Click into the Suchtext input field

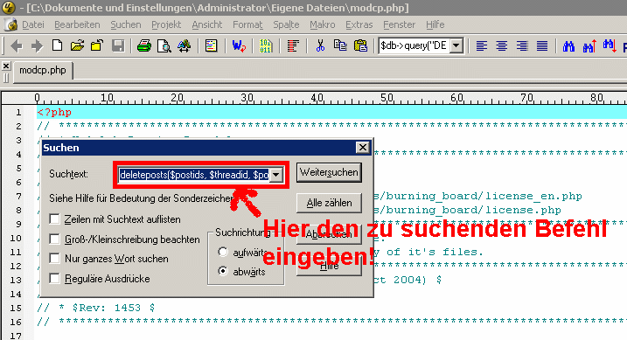pyautogui.click(x=194, y=175)
